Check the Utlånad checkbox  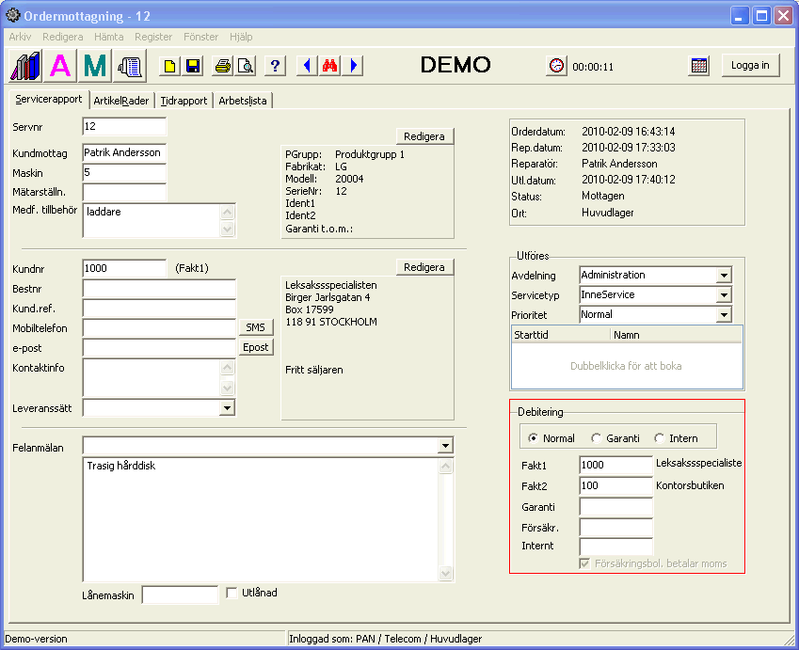click(x=232, y=593)
